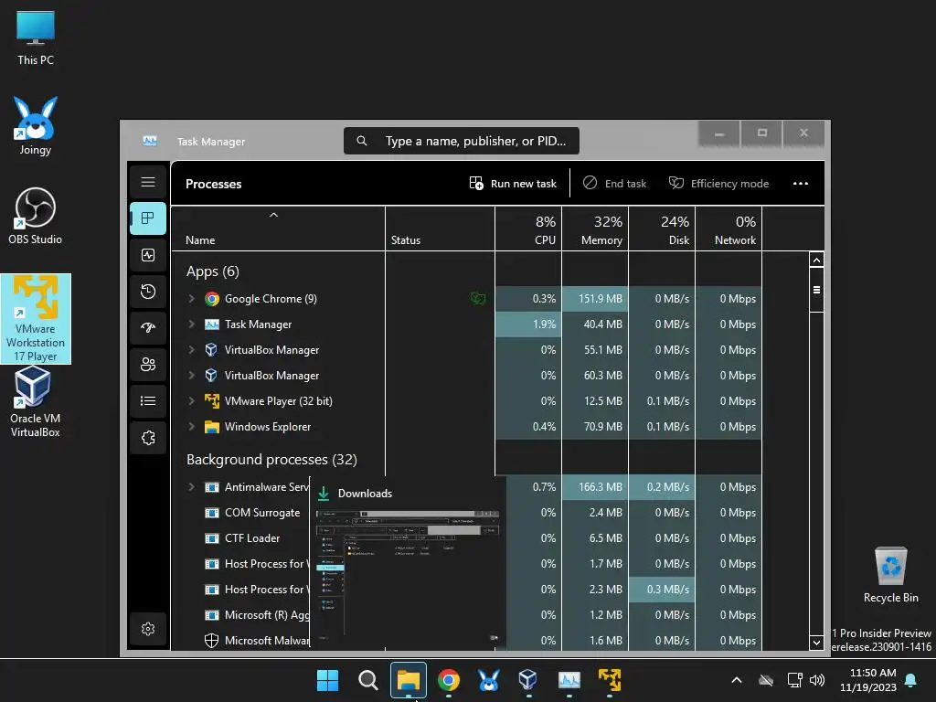Viewport: 936px width, 702px height.
Task: Sort by the Memory column header
Action: tap(595, 229)
